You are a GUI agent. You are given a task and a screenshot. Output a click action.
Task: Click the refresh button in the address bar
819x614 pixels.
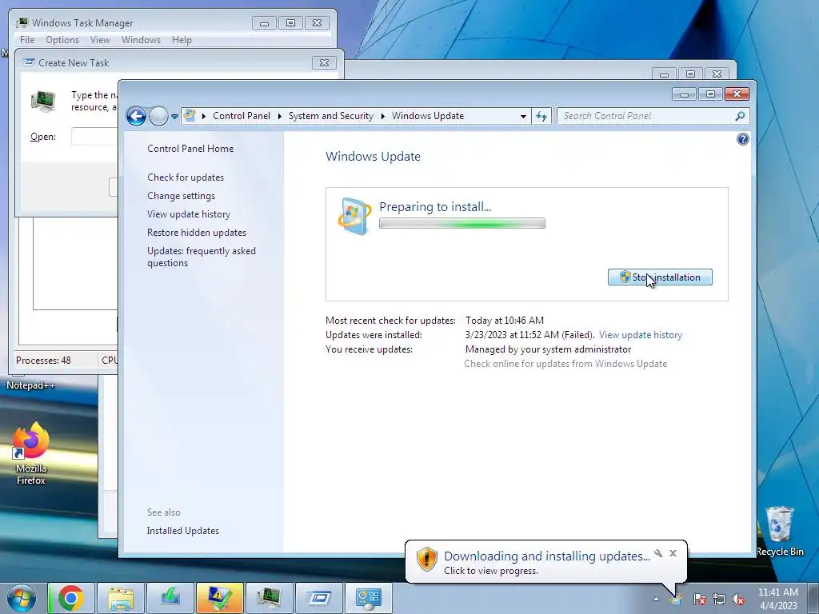(x=541, y=116)
